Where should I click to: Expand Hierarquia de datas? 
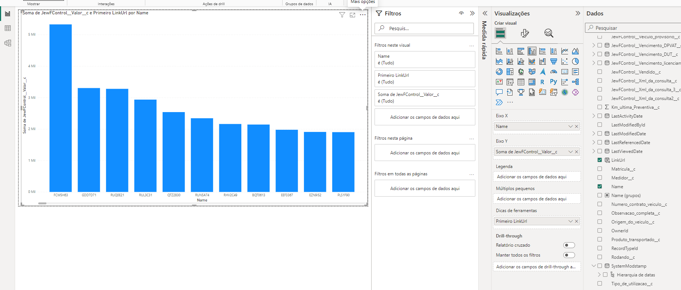click(599, 275)
